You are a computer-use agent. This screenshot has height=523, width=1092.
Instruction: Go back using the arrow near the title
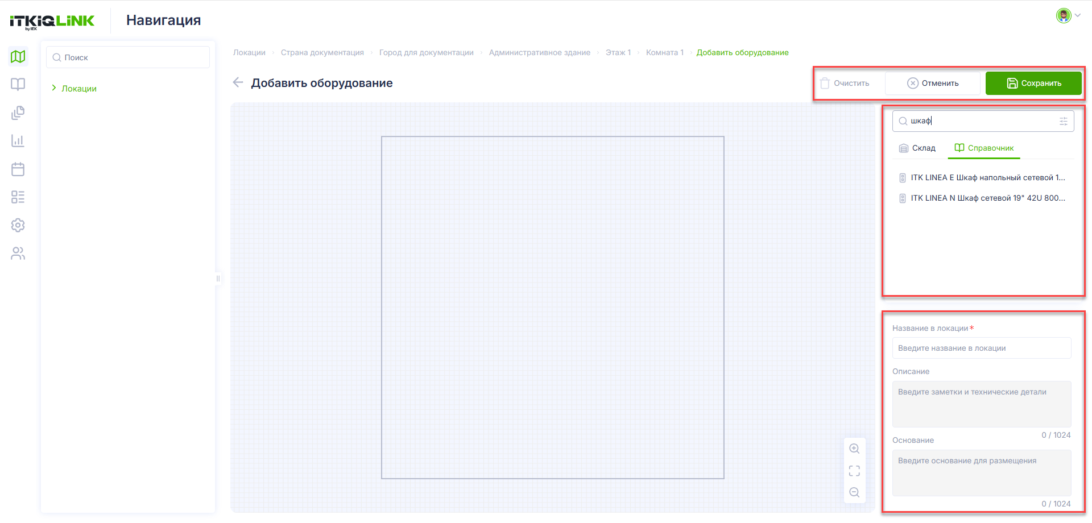(238, 82)
